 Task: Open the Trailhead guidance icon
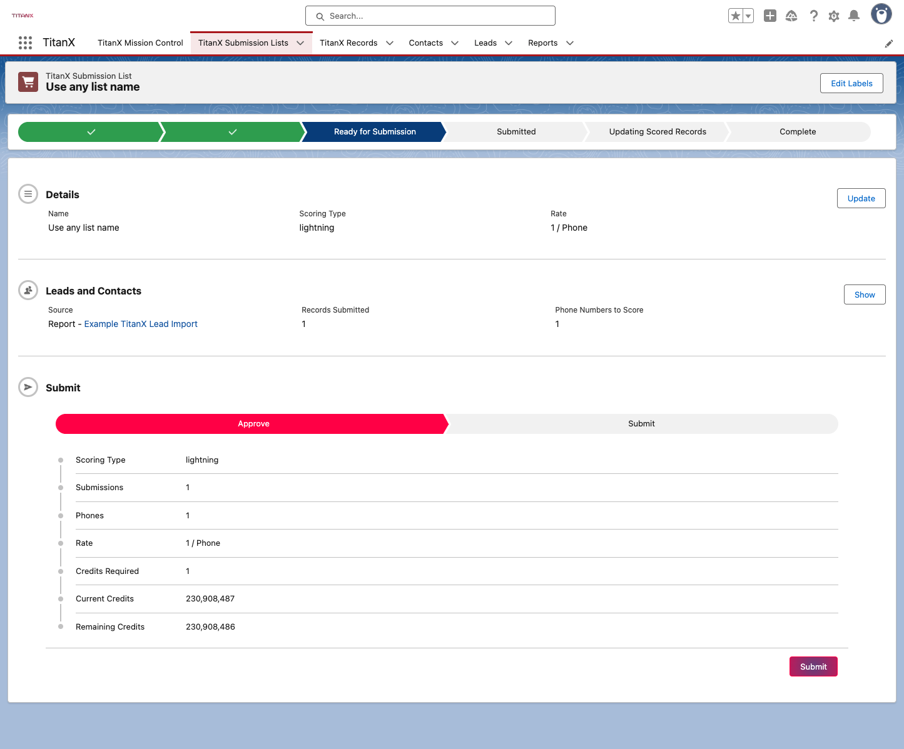[791, 16]
